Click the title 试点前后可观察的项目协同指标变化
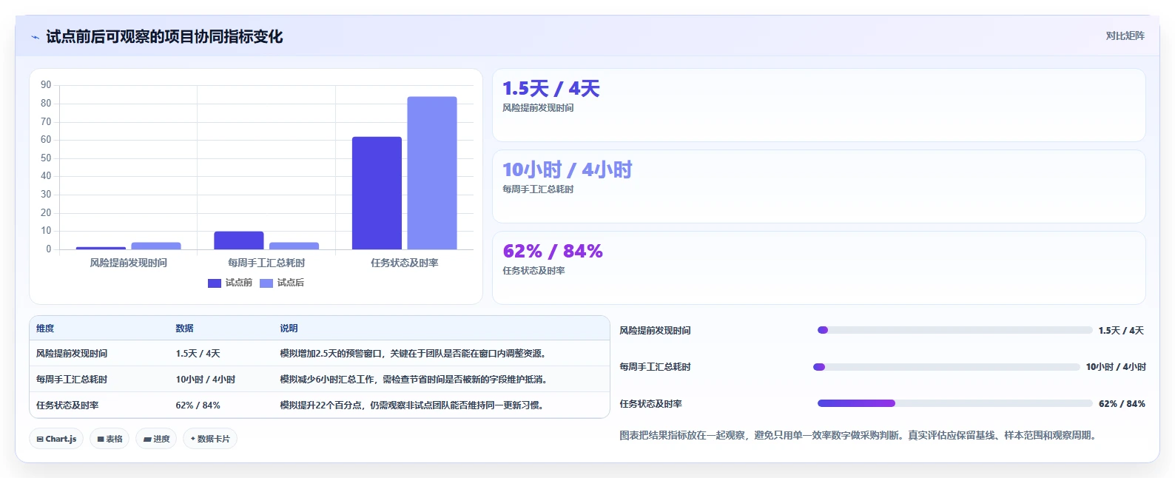Viewport: 1175px width, 478px height. tap(164, 37)
